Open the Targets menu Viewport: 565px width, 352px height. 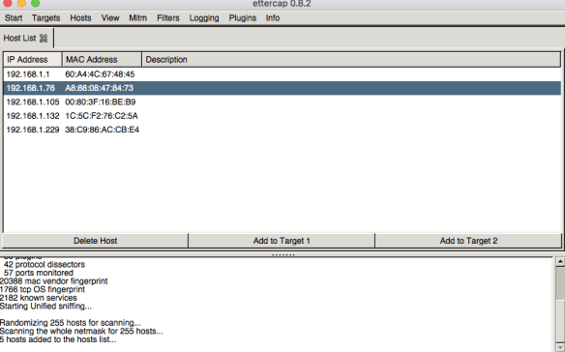point(45,18)
